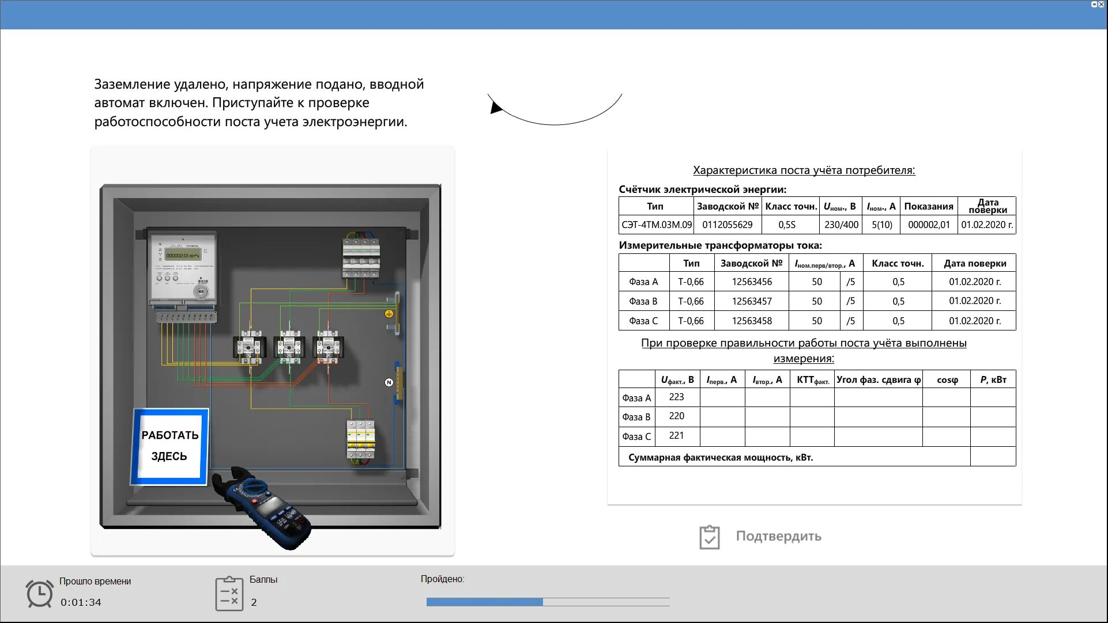1108x623 pixels.
Task: Click the yellow ground bus symbol
Action: [389, 314]
